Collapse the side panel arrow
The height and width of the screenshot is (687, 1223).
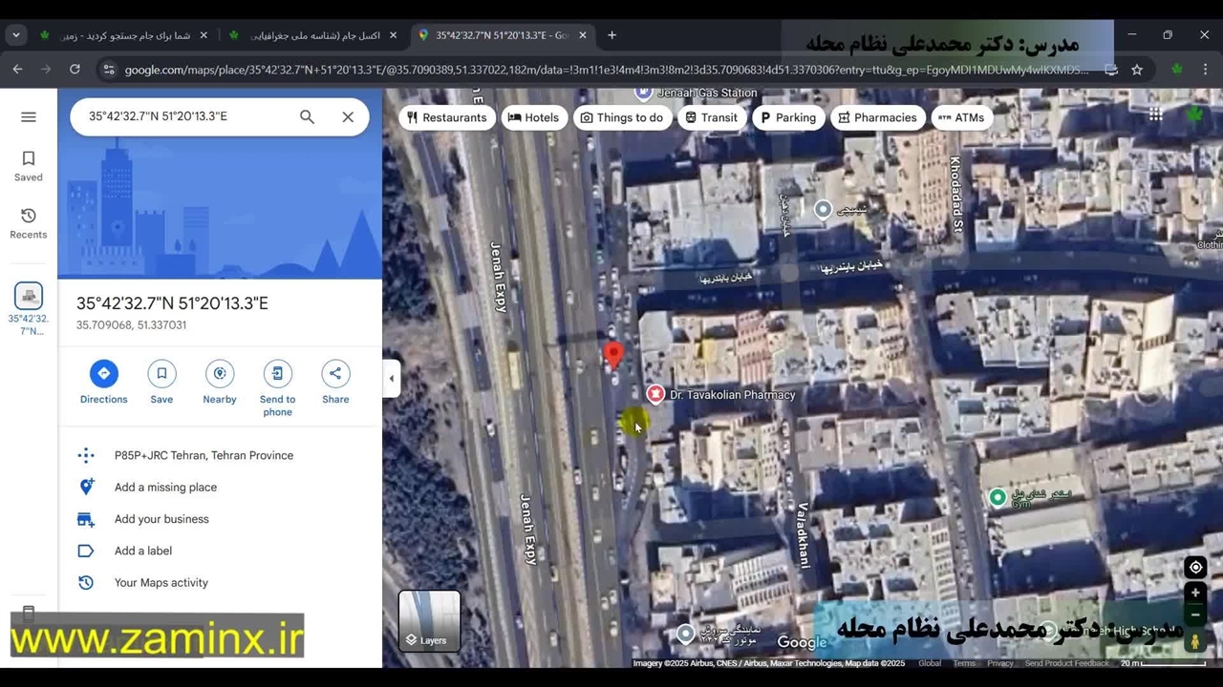click(391, 379)
